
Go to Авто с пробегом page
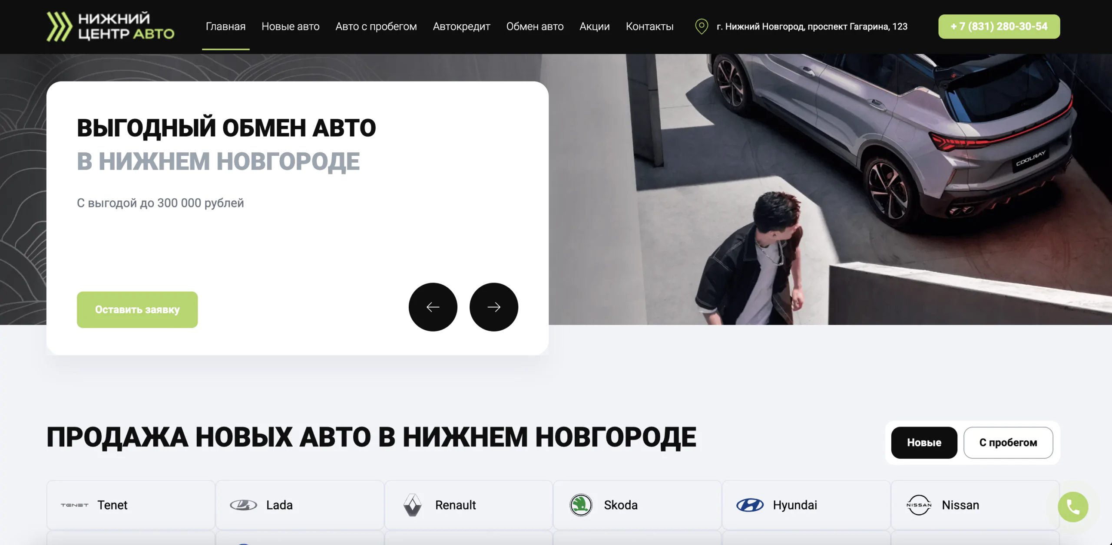pos(376,26)
